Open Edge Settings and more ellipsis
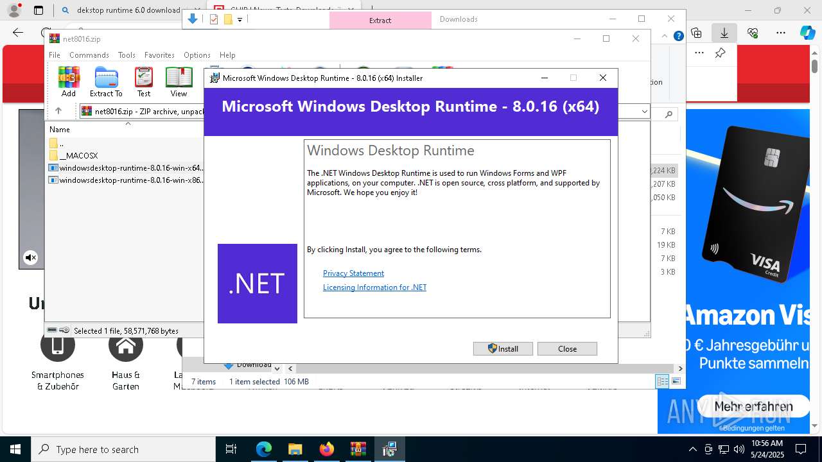Screen dimensions: 822x462 pos(781,33)
